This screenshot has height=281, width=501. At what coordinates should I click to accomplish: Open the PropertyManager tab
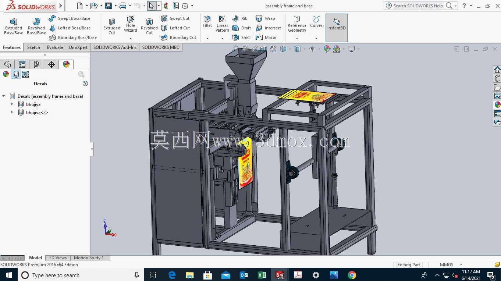[22, 64]
